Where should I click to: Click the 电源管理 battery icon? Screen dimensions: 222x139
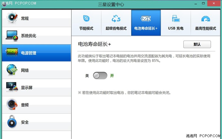click(x=12, y=52)
